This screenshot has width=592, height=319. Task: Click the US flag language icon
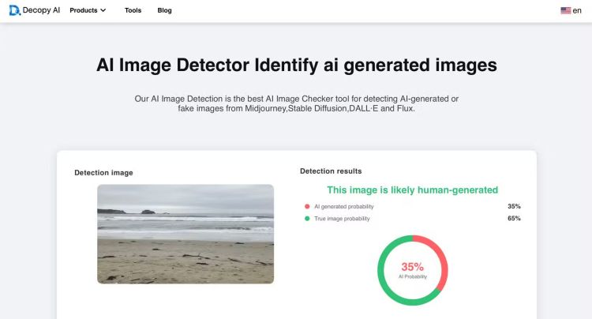565,10
